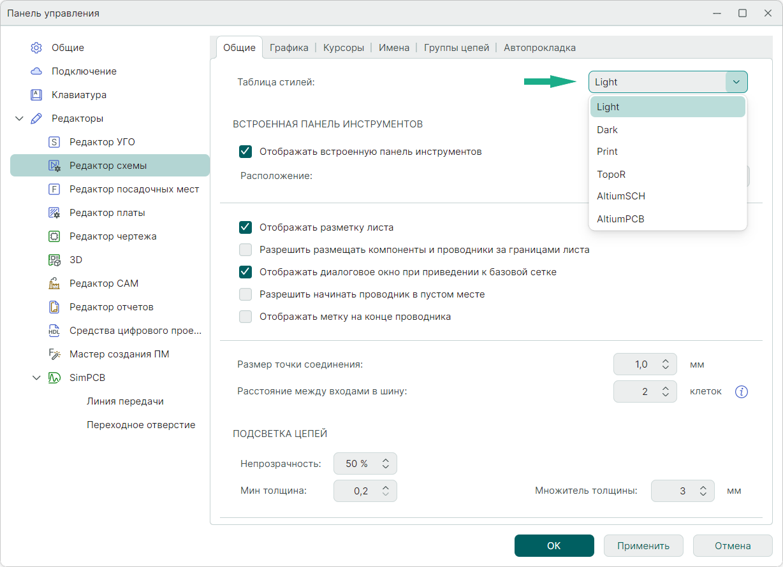
Task: Click the Клавиатура keyboard icon
Action: [36, 95]
